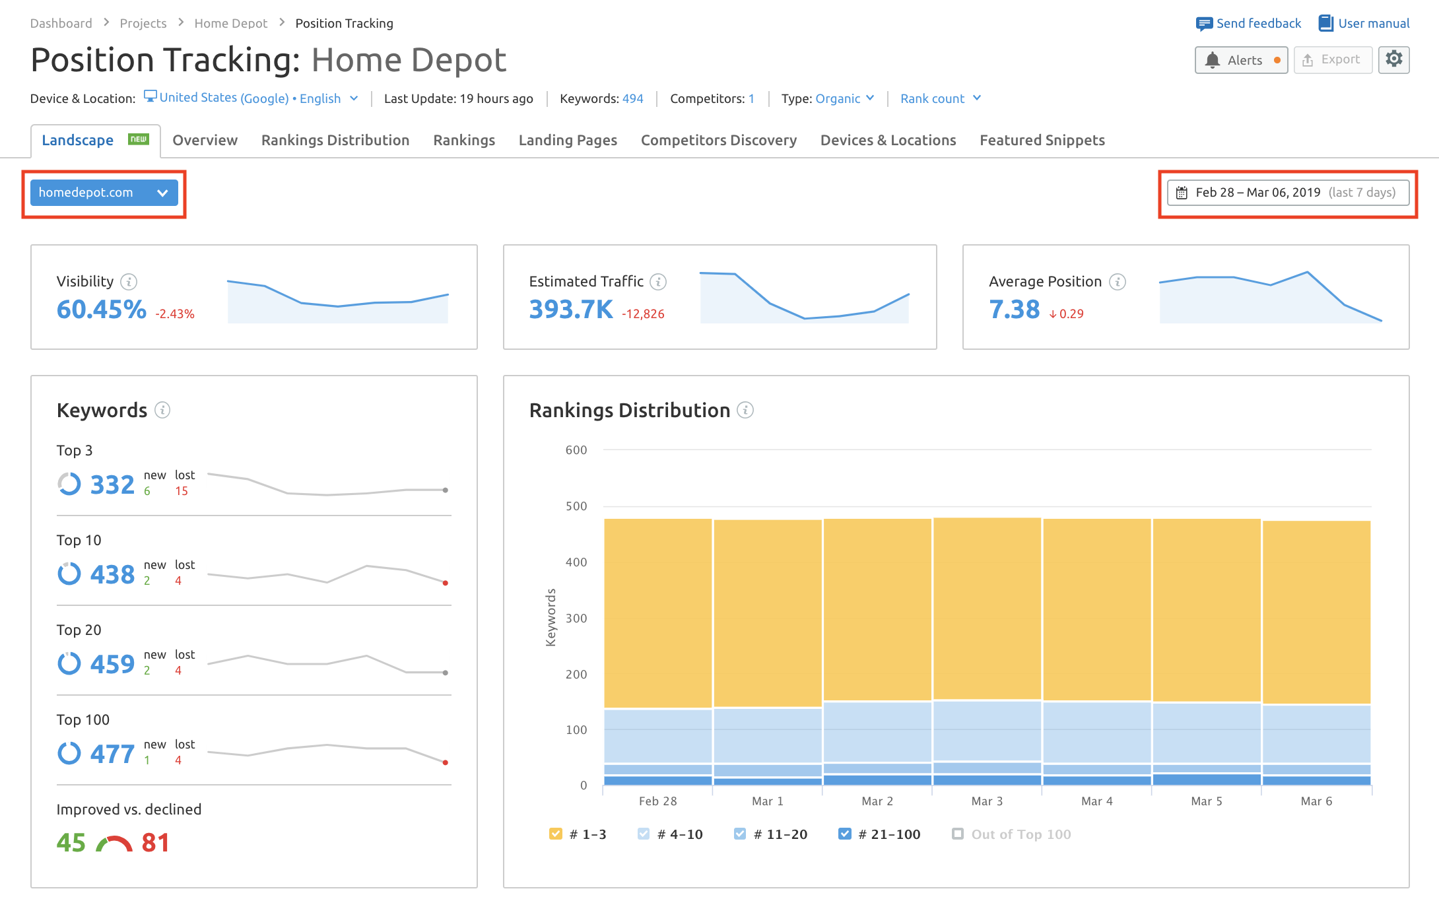Click the Average Position value 7.38

pos(1014,310)
